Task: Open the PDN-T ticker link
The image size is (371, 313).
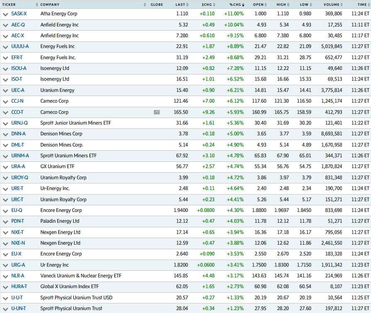Action: click(17, 221)
